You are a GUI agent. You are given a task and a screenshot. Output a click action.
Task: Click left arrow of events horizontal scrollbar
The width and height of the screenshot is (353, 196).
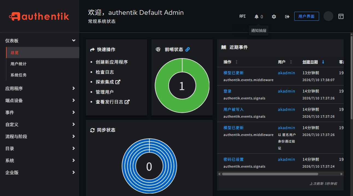[219, 174]
